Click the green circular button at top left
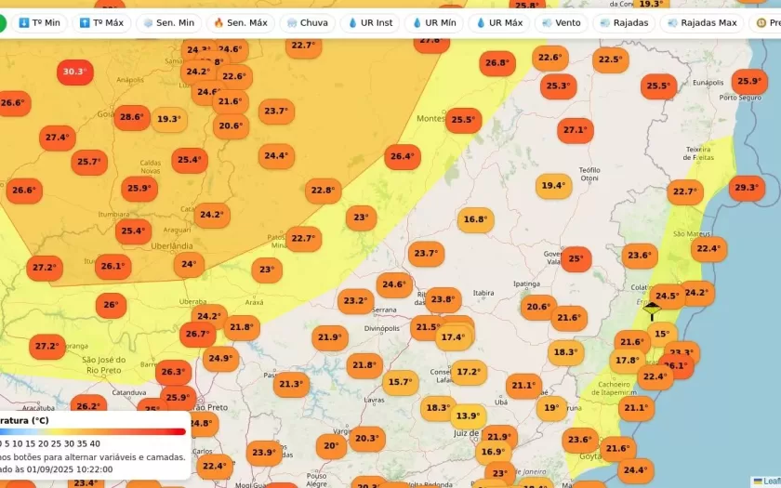Screen dimensions: 781x488 (x=3, y=22)
